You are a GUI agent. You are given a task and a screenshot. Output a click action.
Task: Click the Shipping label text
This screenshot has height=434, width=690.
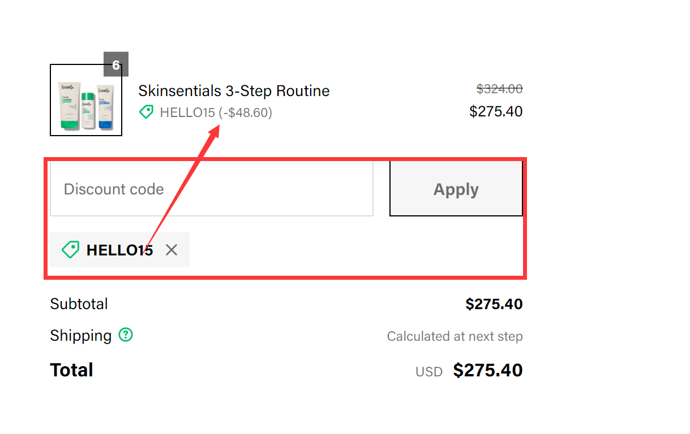(79, 335)
